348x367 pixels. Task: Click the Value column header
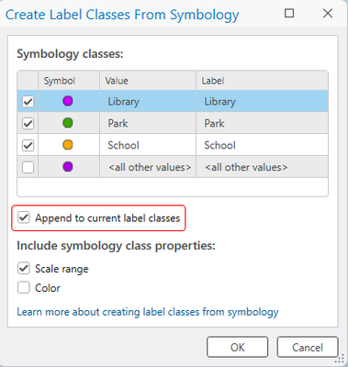[148, 81]
